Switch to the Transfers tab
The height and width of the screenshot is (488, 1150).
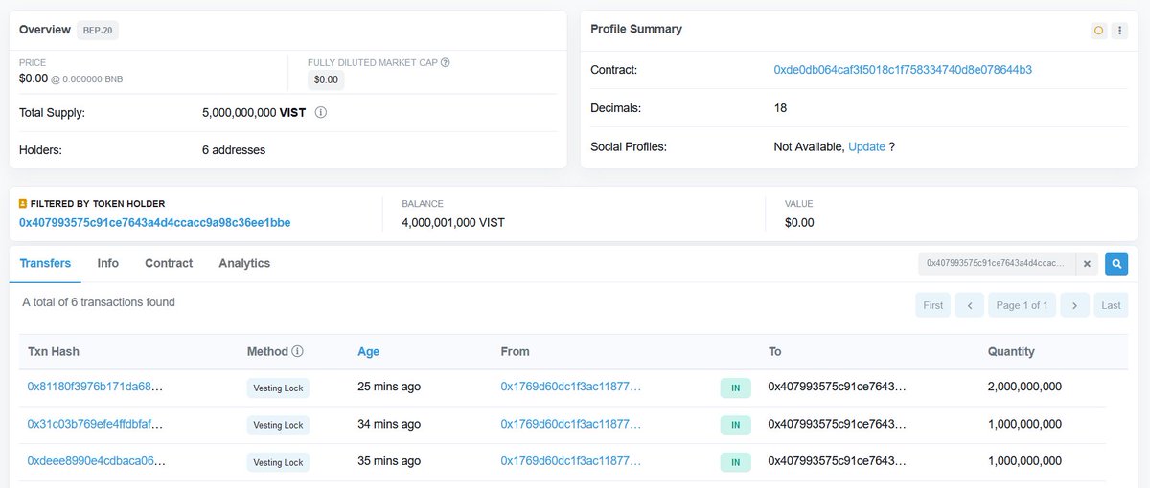click(x=45, y=263)
